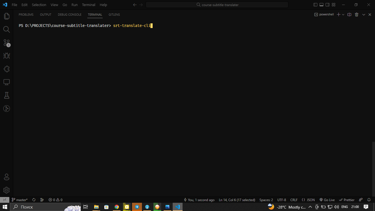Toggle the Secondary Side Bar layout button
This screenshot has height=211, width=375.
point(328,5)
